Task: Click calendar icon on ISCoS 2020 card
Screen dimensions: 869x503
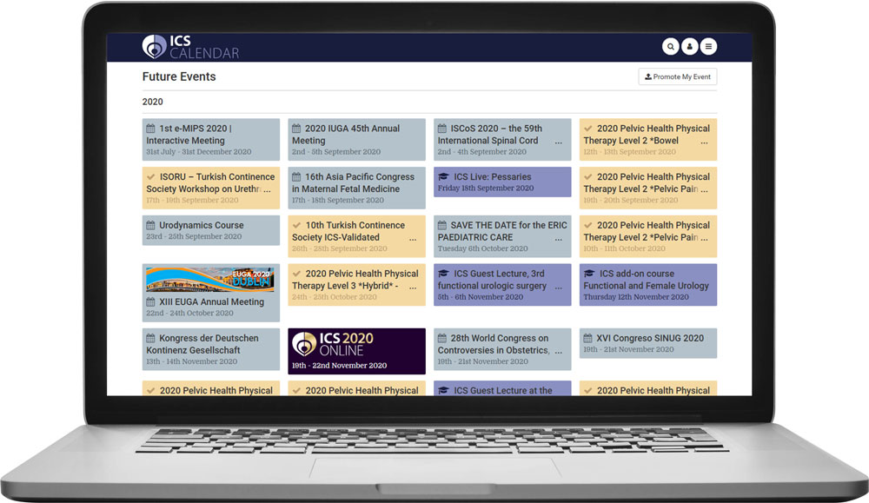Action: 442,129
